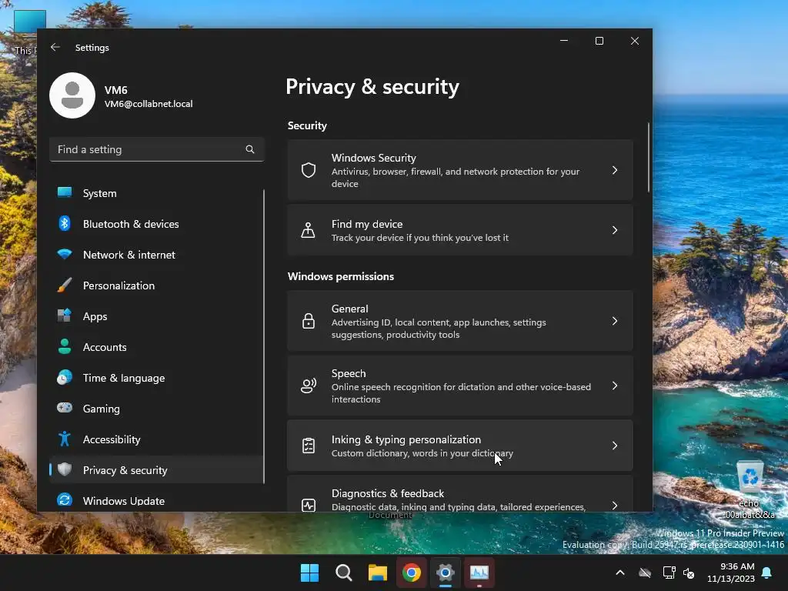The height and width of the screenshot is (591, 788).
Task: Click the Bluetooth icon in sidebar
Action: [x=65, y=223]
